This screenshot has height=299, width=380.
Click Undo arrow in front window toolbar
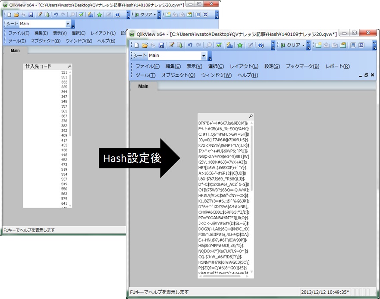tap(190, 45)
